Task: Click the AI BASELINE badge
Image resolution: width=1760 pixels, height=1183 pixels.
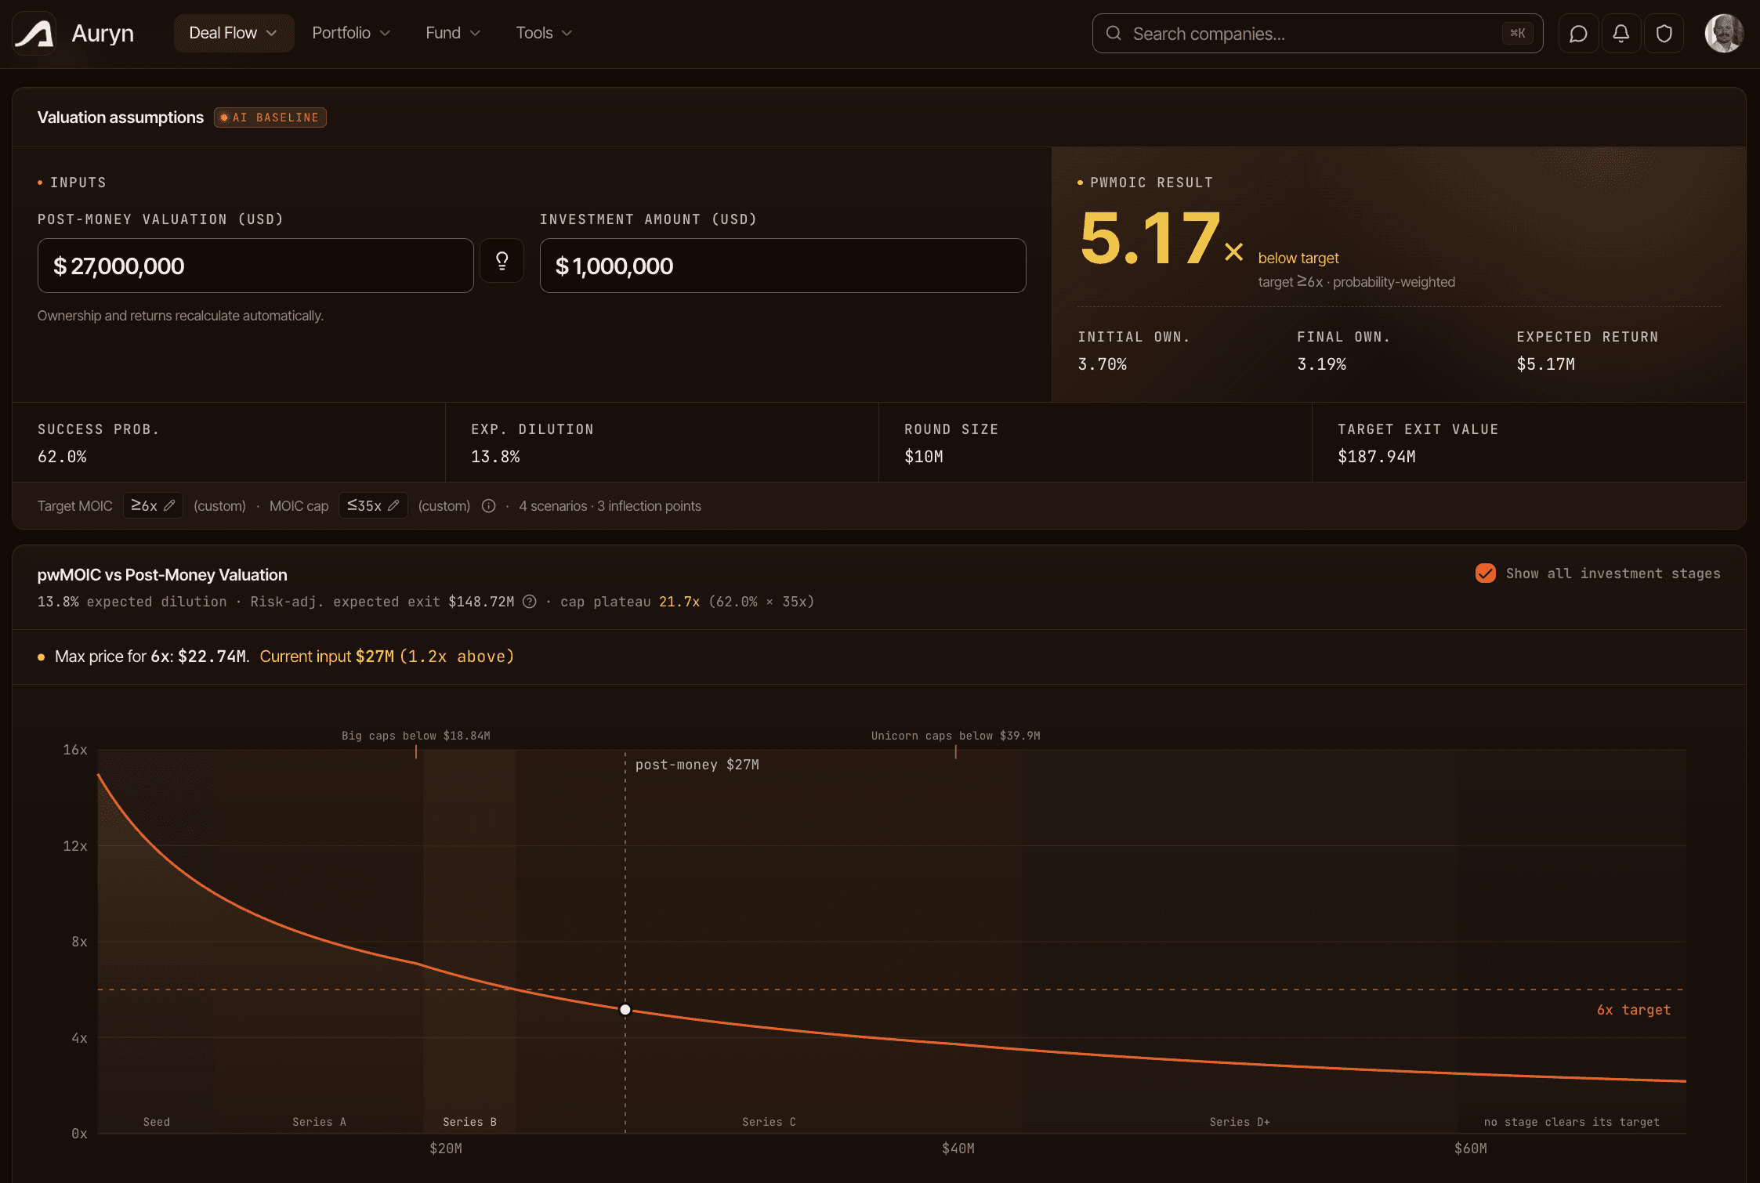Action: pyautogui.click(x=270, y=118)
